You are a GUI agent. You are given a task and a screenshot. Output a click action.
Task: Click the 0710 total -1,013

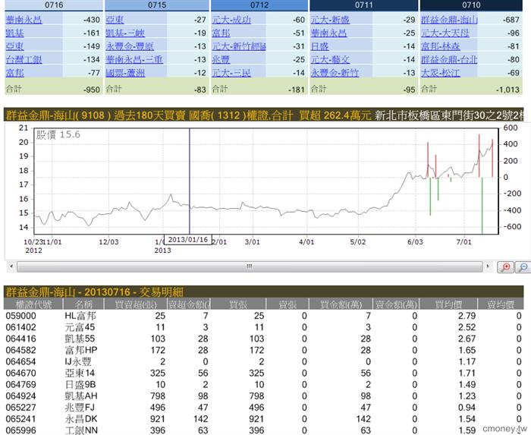507,90
